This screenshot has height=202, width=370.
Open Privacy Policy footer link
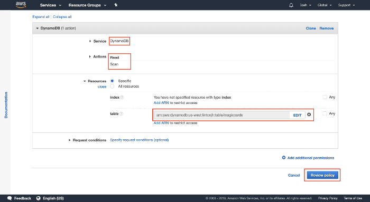tap(328, 198)
